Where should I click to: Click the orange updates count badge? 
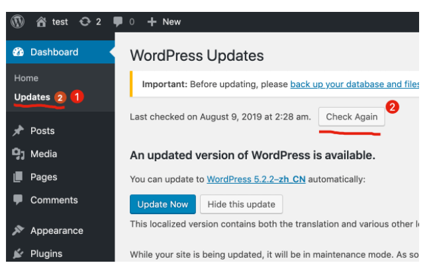point(60,98)
